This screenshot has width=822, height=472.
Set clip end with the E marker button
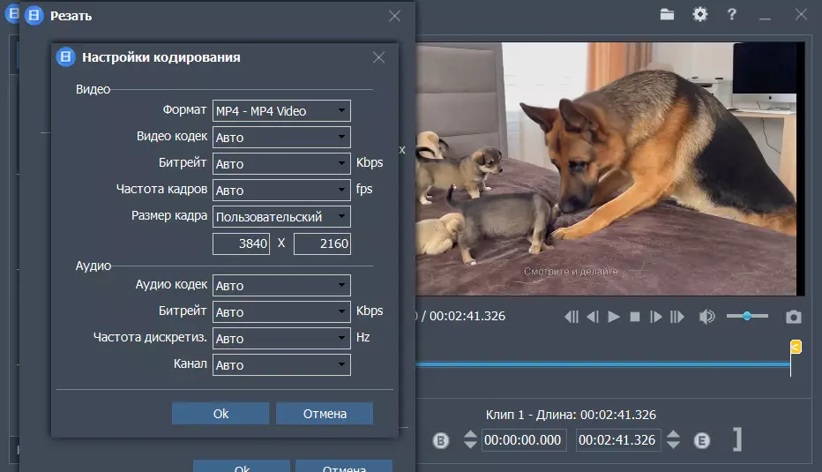point(702,440)
